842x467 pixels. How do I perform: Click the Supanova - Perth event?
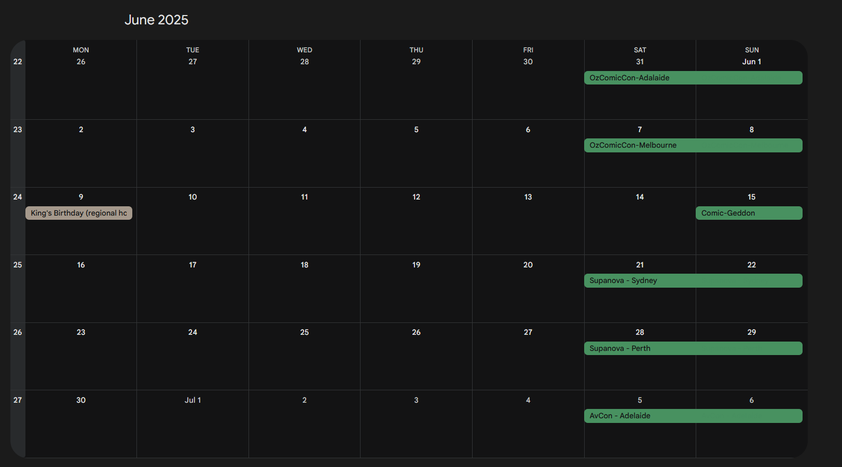693,348
